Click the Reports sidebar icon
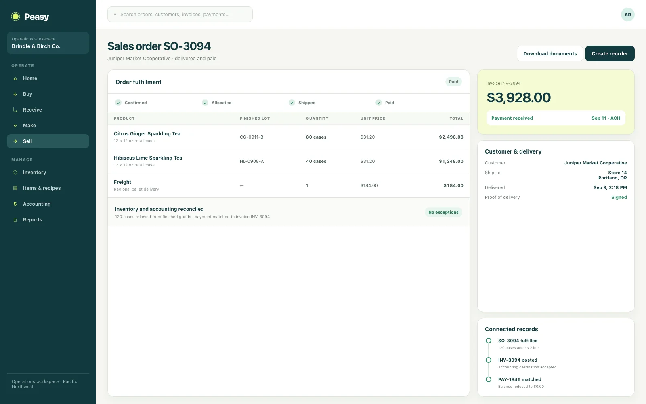The width and height of the screenshot is (646, 404). (15, 220)
